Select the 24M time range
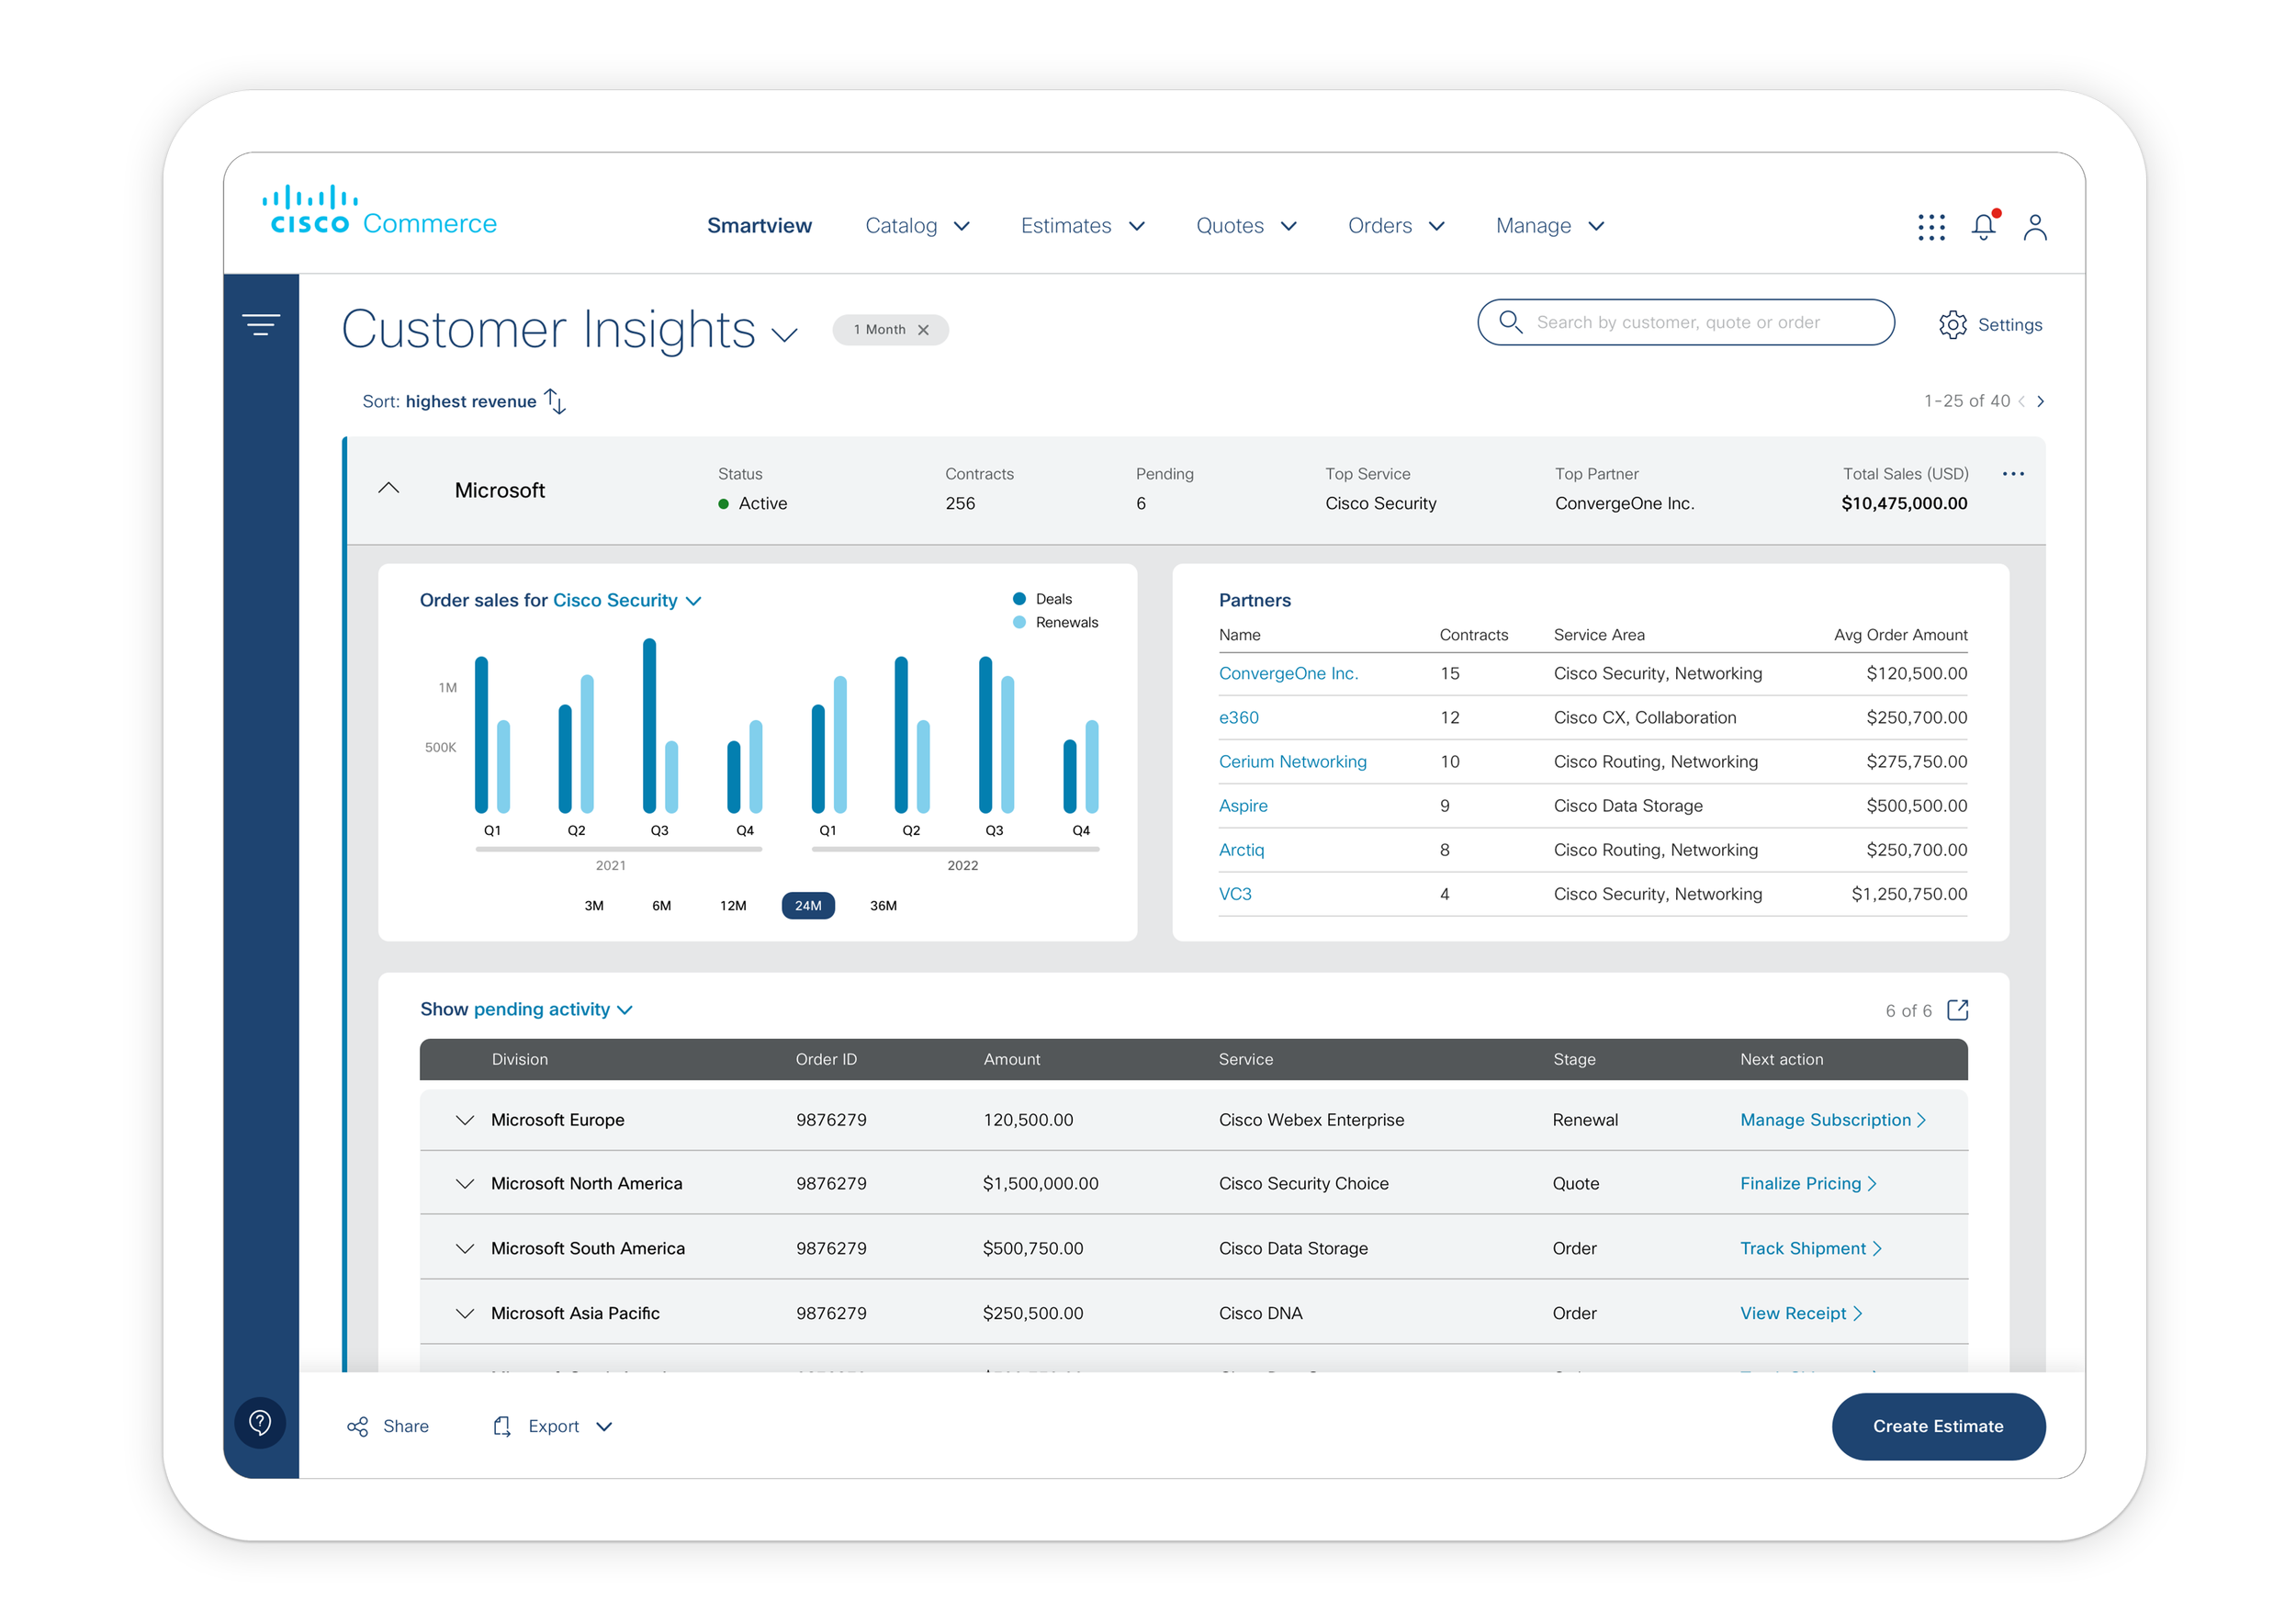Screen dimensions: 2296x1624 pos(808,906)
